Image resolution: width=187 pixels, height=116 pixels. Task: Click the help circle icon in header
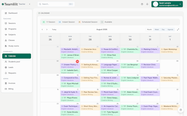pos(142,4)
